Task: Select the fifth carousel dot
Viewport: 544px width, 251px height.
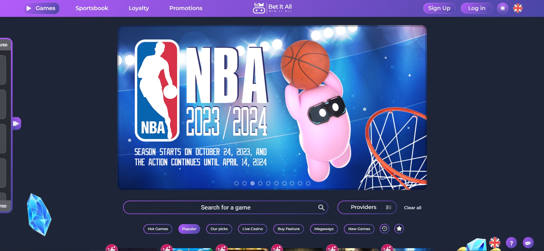Action: pyautogui.click(x=268, y=183)
